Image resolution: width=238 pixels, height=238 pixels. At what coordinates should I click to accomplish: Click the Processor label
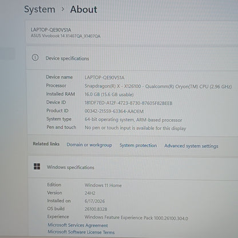(56, 85)
